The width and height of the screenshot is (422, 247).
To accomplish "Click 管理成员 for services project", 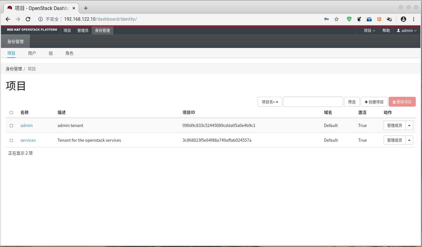I will [395, 140].
